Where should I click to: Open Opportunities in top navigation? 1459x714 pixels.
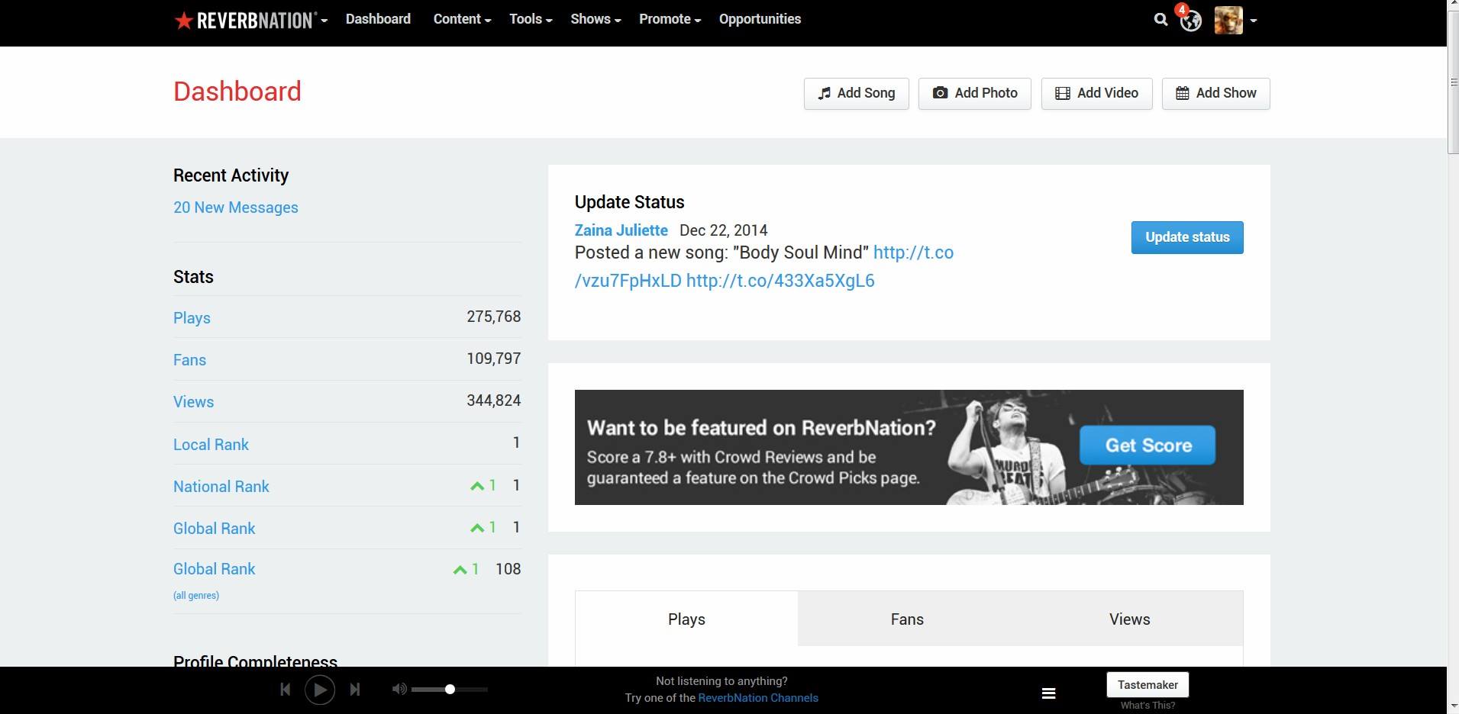[x=760, y=19]
